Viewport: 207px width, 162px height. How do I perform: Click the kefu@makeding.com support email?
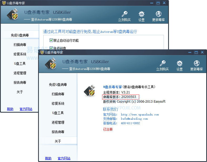tap(134, 119)
